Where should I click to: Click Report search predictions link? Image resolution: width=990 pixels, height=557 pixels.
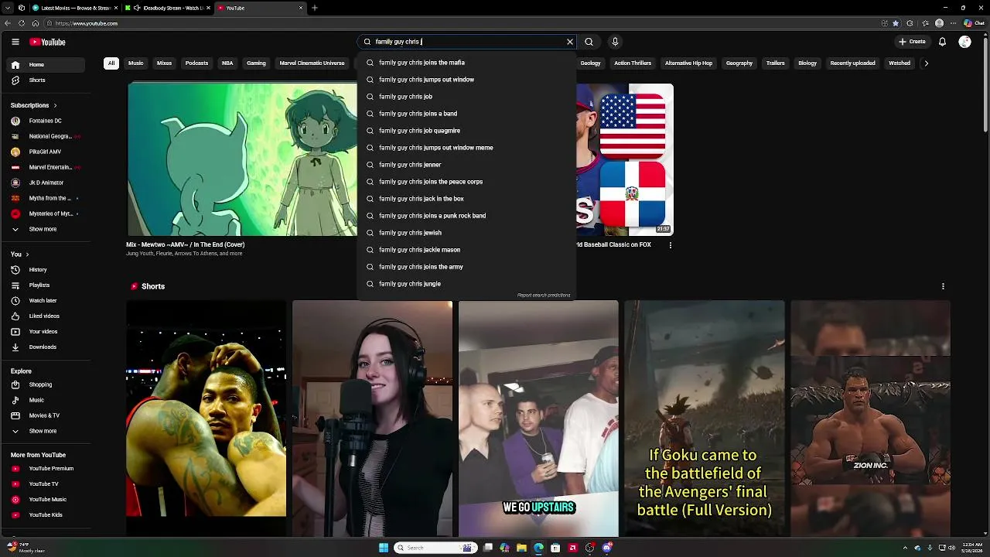544,296
